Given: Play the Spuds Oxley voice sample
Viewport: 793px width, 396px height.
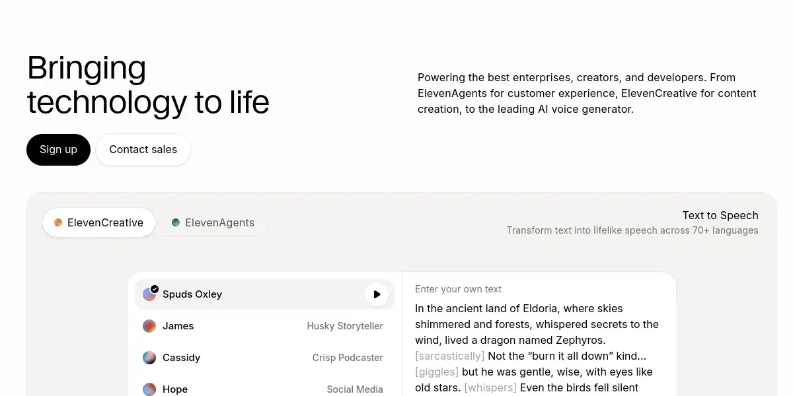Looking at the screenshot, I should (377, 294).
